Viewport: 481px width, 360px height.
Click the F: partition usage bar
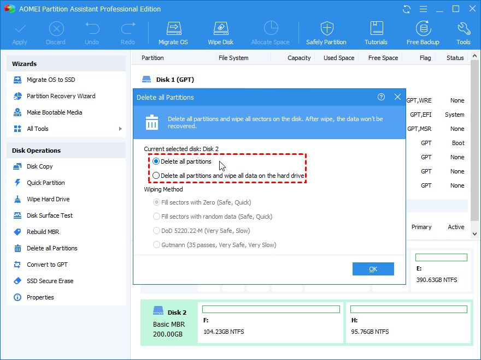point(271,309)
